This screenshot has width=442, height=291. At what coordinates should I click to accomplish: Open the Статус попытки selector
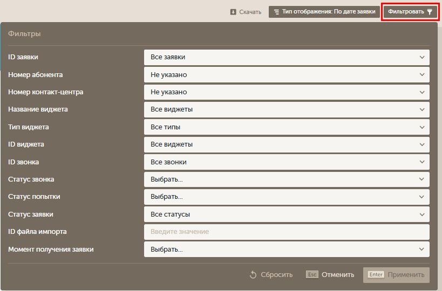286,197
